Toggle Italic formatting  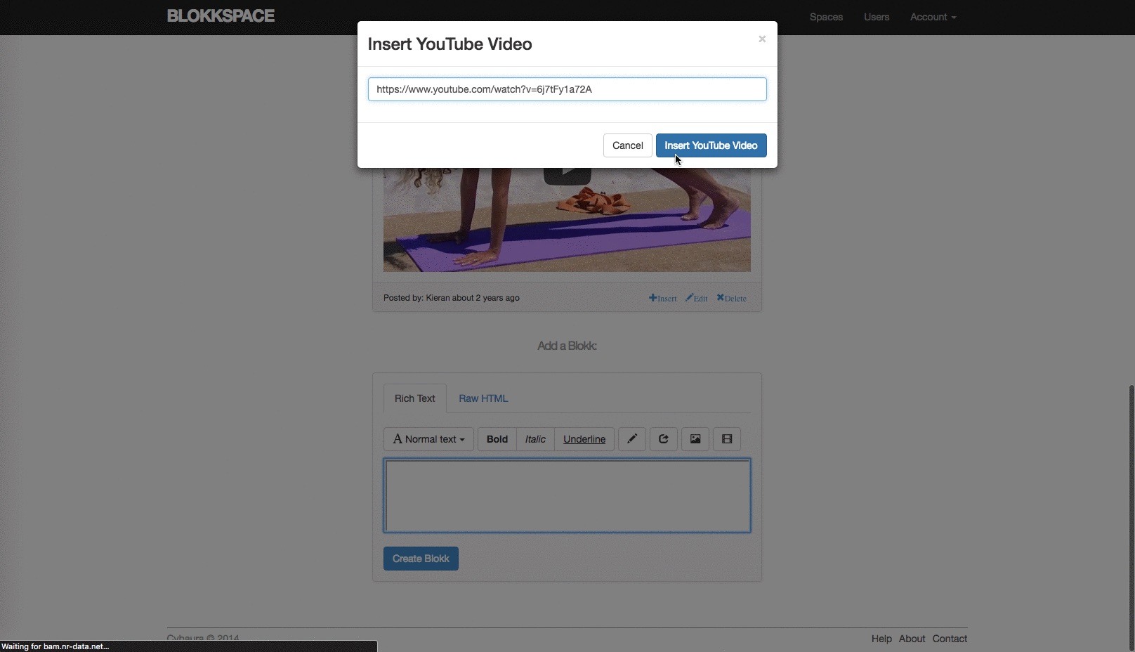(x=535, y=439)
